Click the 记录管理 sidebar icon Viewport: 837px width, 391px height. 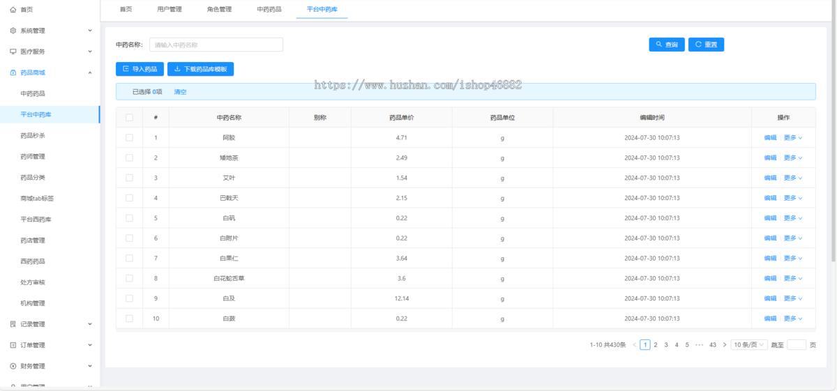[x=13, y=324]
